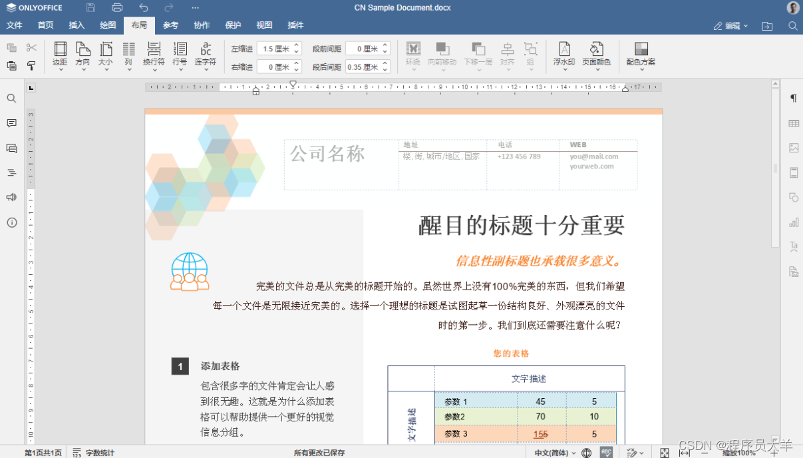Switch to the 插件 (Plugins) tab
This screenshot has height=458, width=803.
coord(295,25)
